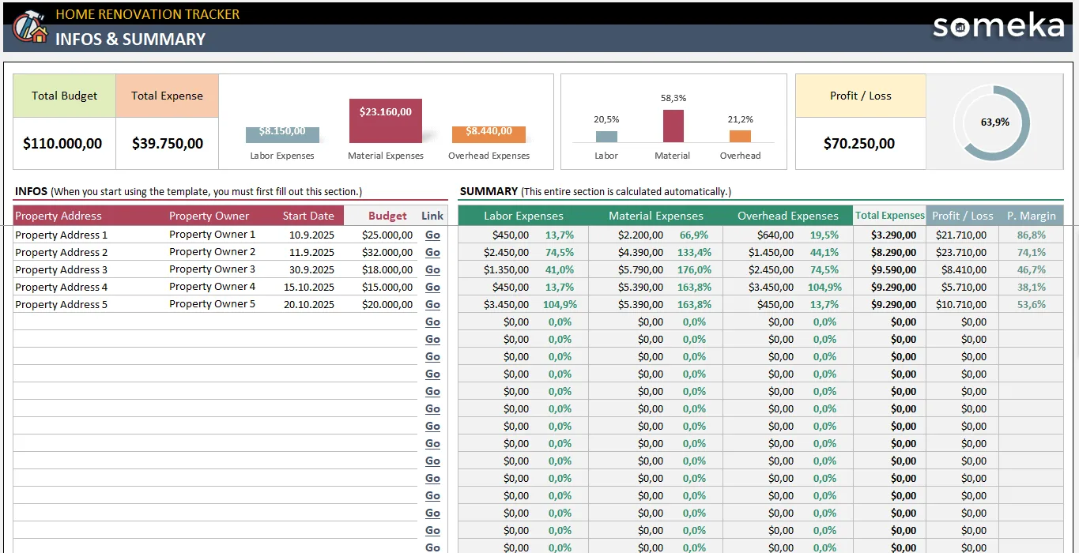The height and width of the screenshot is (553, 1079).
Task: Click the $8.410,00 profit cell
Action: tap(963, 269)
